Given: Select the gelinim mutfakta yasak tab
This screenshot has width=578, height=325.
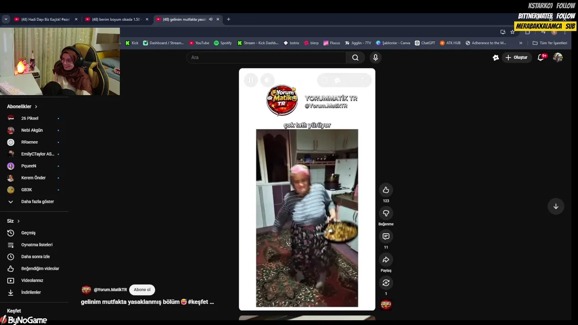Looking at the screenshot, I should [x=184, y=19].
